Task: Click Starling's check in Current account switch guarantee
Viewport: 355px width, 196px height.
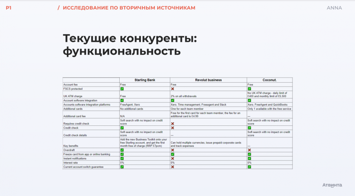Action: click(x=122, y=167)
